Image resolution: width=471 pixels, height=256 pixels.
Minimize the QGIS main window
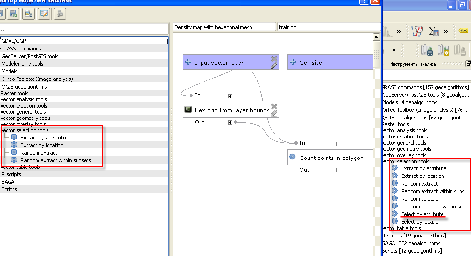click(x=452, y=5)
